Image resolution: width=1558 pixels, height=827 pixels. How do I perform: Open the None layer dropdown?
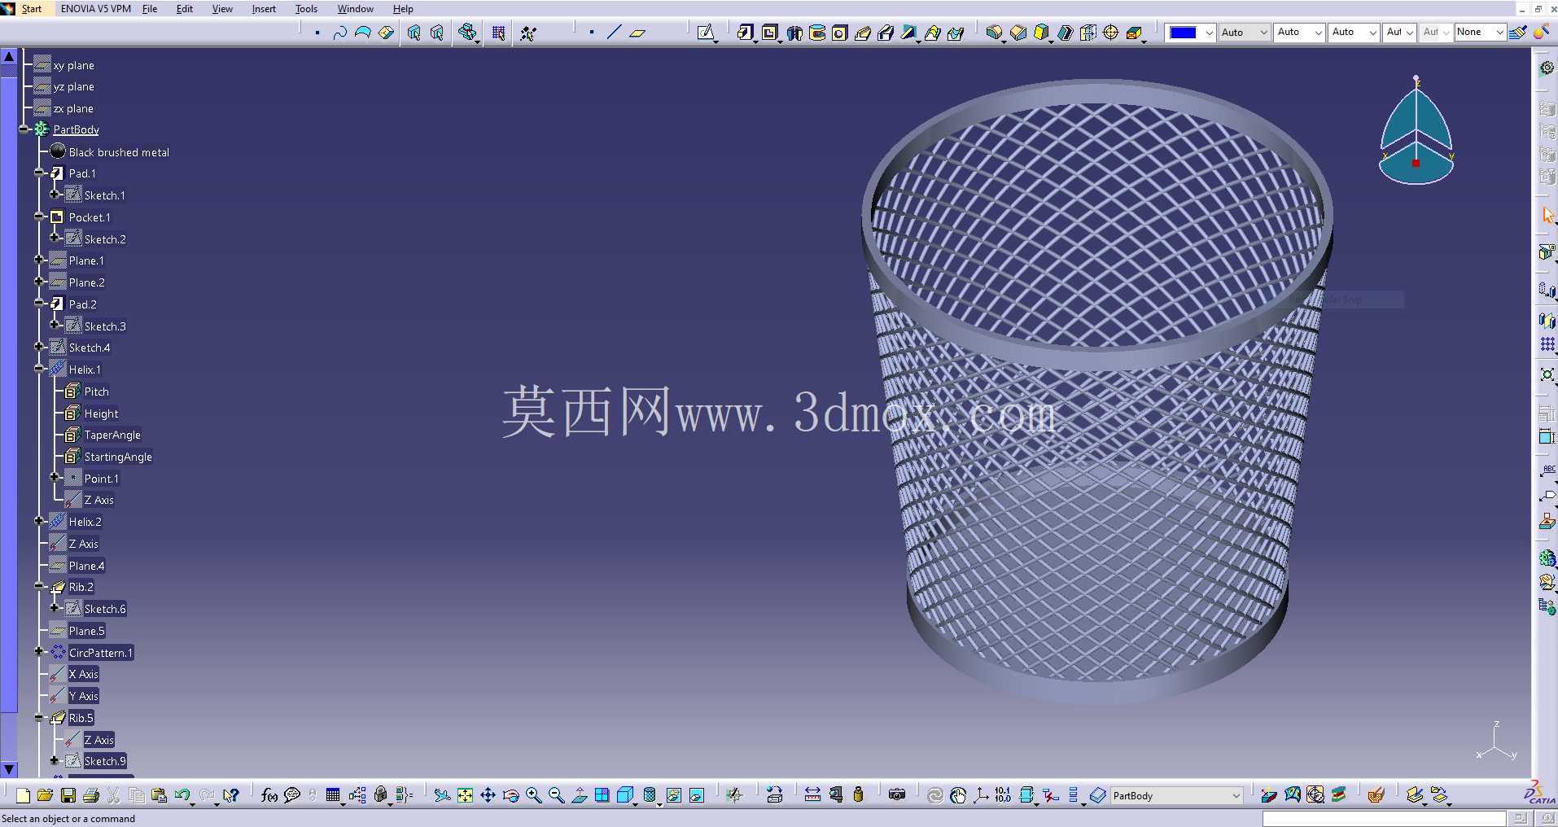point(1480,33)
